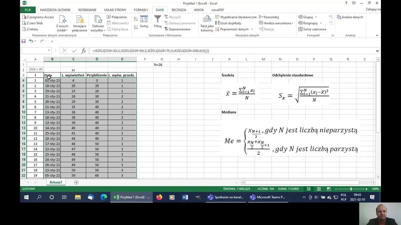The image size is (401, 225).
Task: Click Odśwież wszystko refresh icon
Action: click(x=98, y=19)
